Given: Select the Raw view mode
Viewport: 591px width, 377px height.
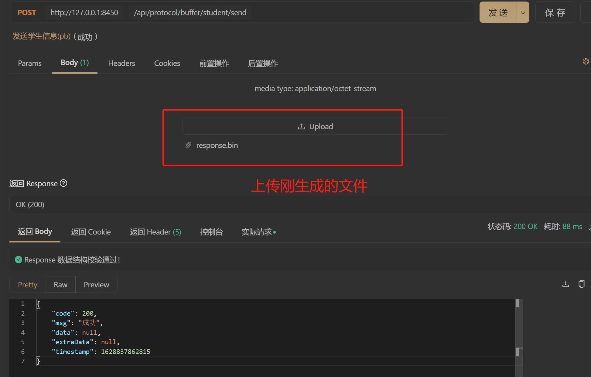Looking at the screenshot, I should 60,285.
